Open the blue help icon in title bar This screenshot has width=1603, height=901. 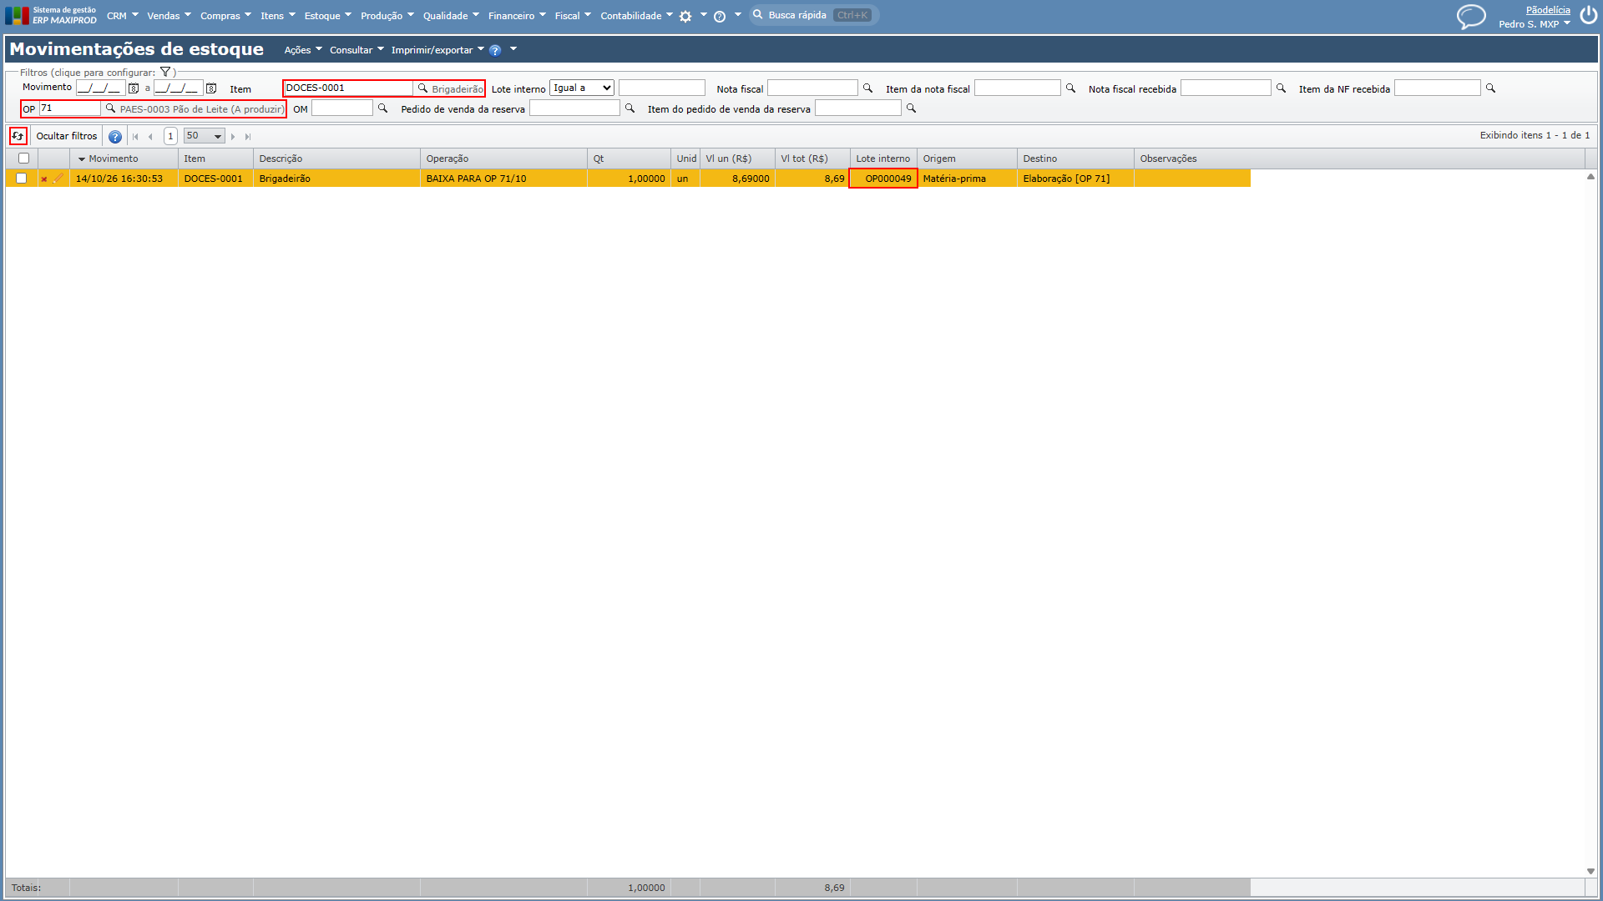click(x=495, y=51)
